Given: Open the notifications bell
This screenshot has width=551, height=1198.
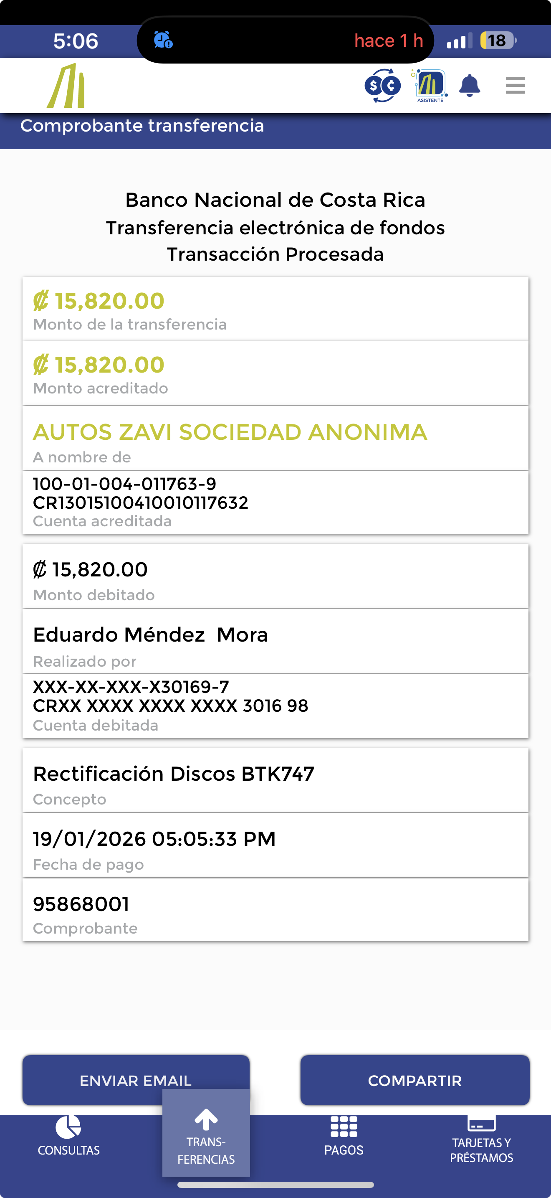Looking at the screenshot, I should [469, 86].
